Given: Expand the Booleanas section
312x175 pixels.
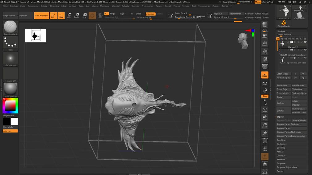Looking at the screenshot, I should coord(281,144).
